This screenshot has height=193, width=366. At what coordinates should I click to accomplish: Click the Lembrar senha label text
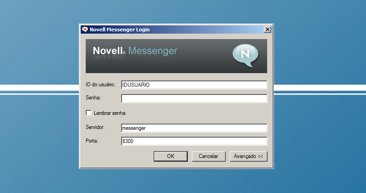point(109,113)
